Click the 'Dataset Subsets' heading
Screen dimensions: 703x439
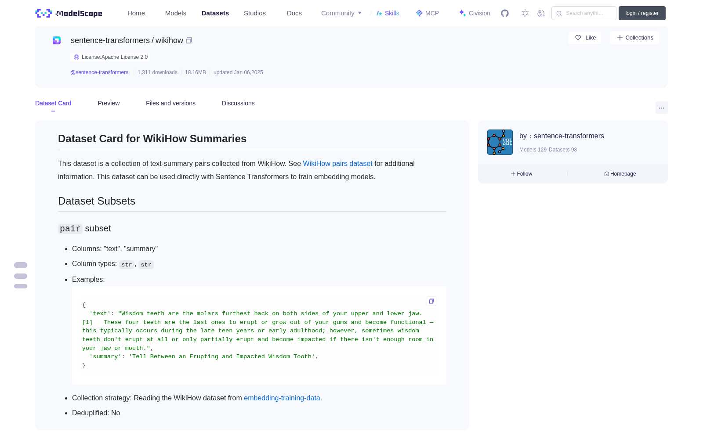coord(97,201)
